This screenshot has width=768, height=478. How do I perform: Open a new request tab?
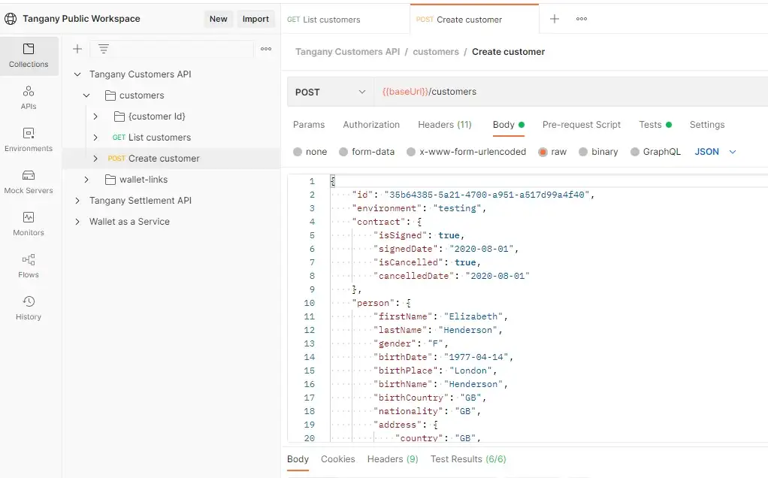coord(555,19)
